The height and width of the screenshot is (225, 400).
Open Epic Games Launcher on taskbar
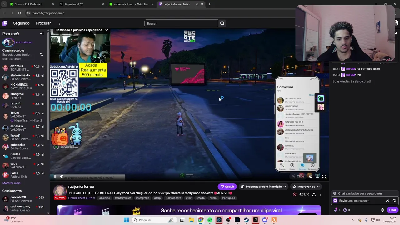(256, 220)
